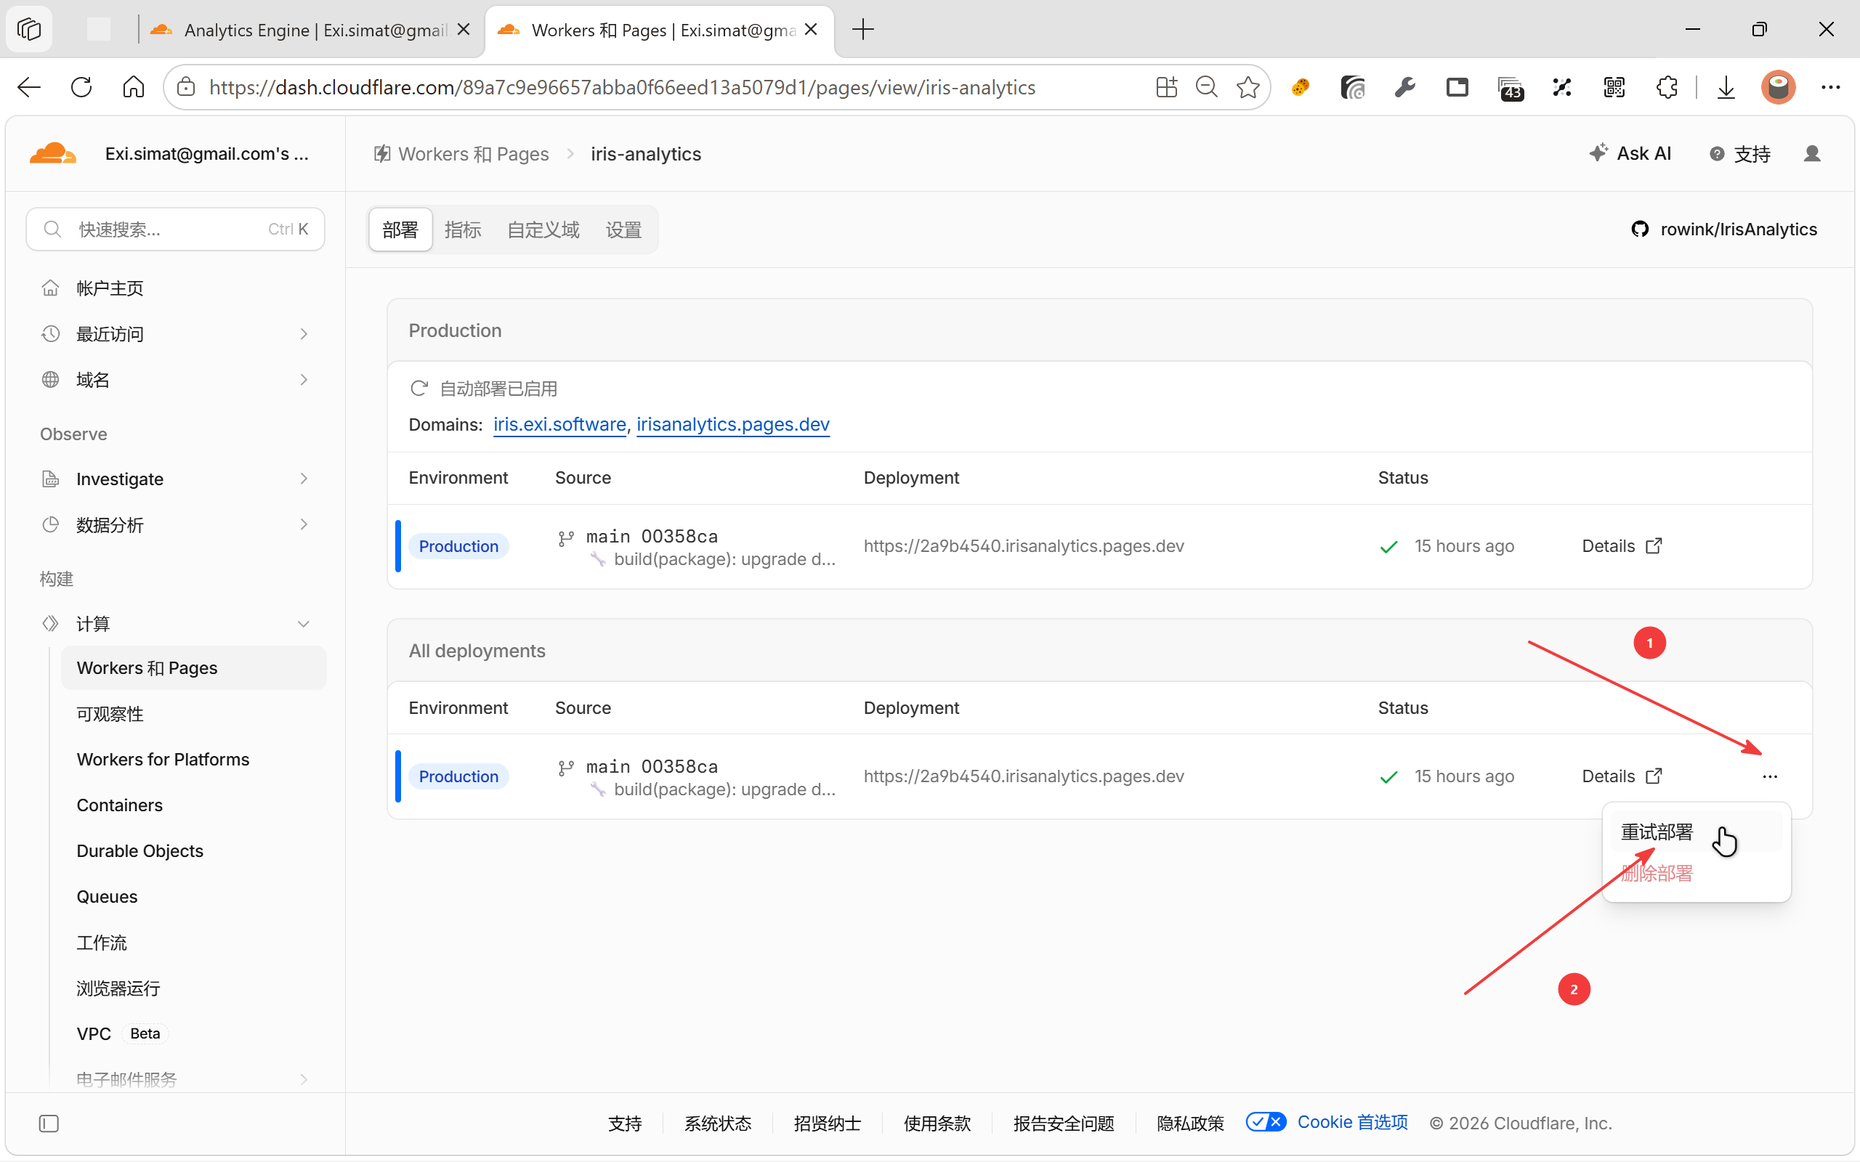The width and height of the screenshot is (1860, 1162).
Task: Close the Analytics Engine tab
Action: [464, 29]
